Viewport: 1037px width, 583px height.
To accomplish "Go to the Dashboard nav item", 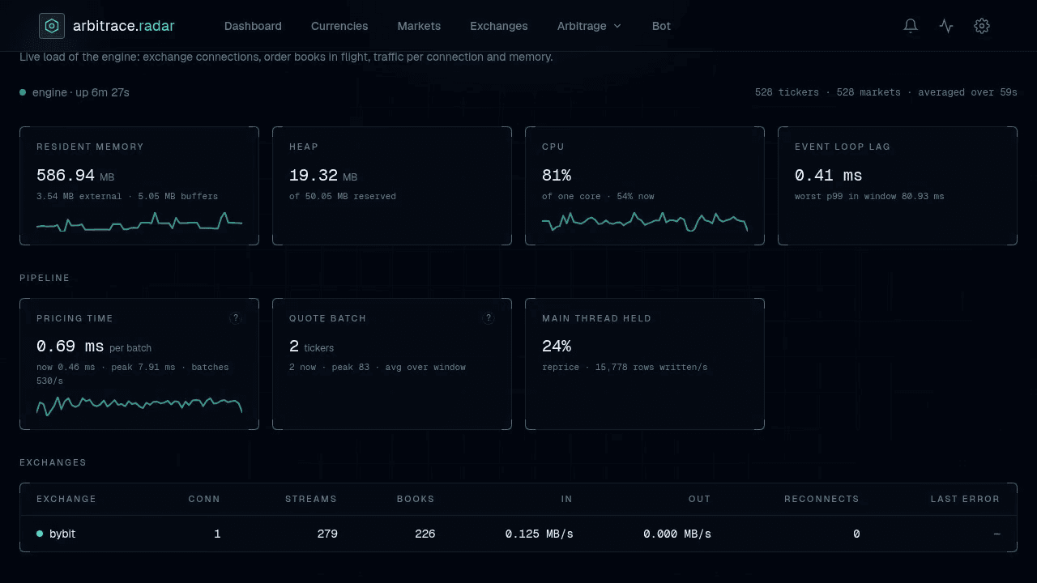I will (x=253, y=26).
